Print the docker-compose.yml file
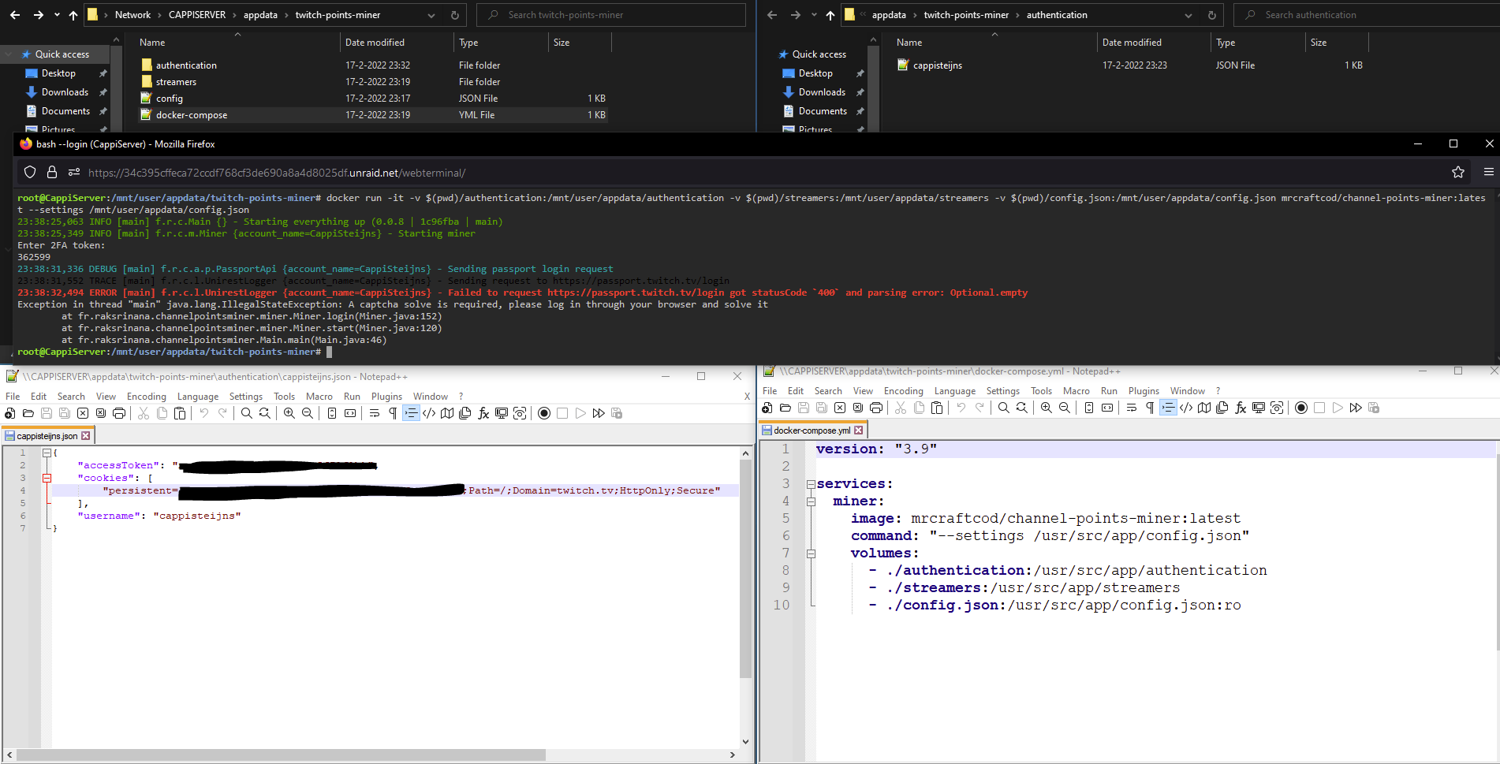 click(x=875, y=408)
